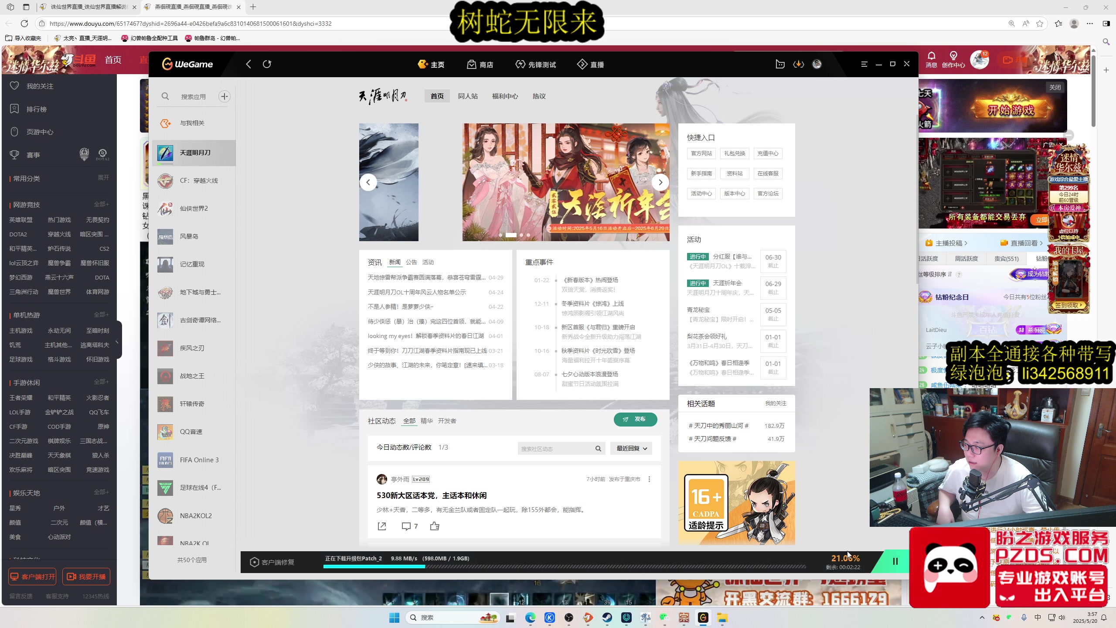
Task: Filter community feed by 精华
Action: click(426, 421)
